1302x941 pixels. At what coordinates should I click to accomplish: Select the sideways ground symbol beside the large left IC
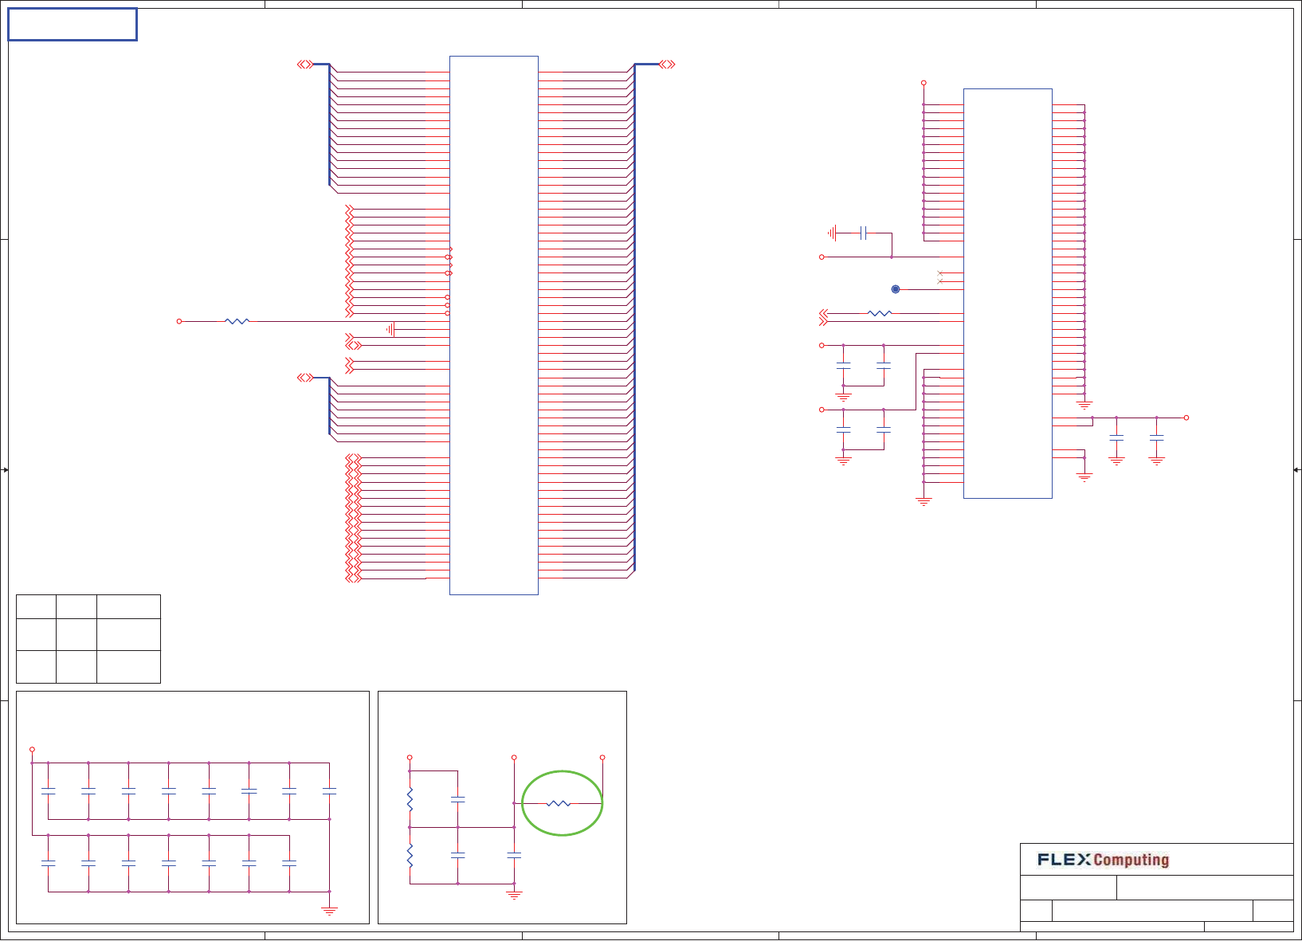point(390,329)
